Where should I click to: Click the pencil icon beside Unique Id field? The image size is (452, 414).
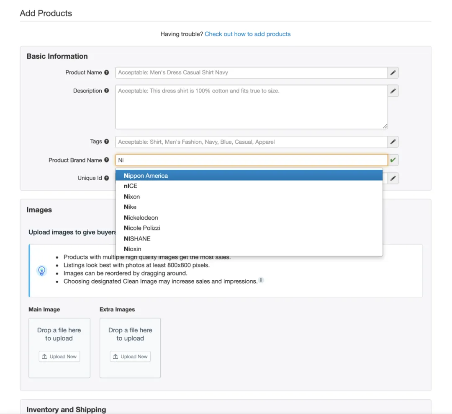click(x=393, y=179)
